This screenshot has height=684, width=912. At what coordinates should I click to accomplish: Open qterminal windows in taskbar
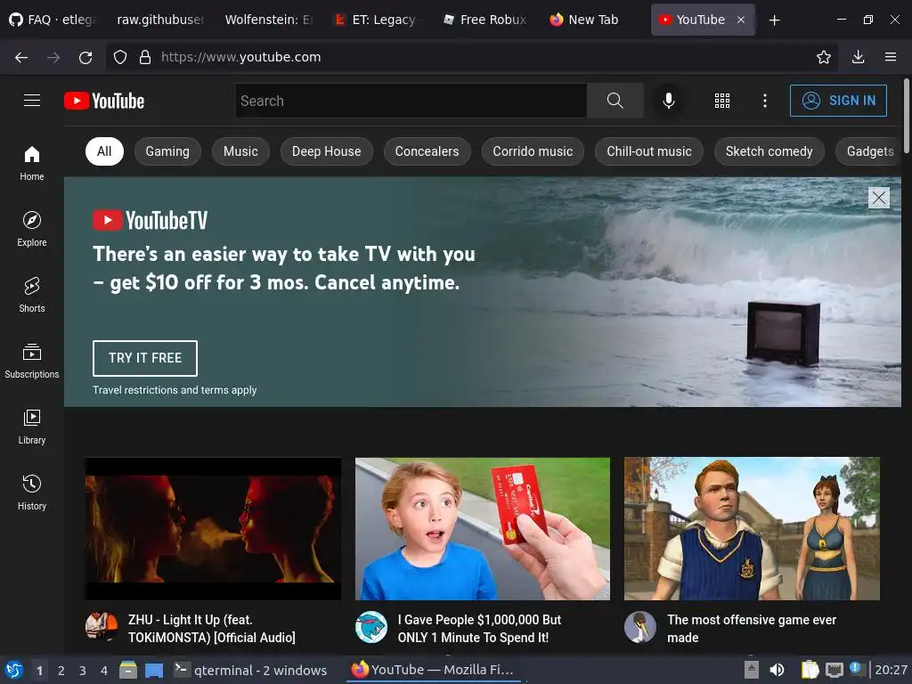pyautogui.click(x=251, y=671)
